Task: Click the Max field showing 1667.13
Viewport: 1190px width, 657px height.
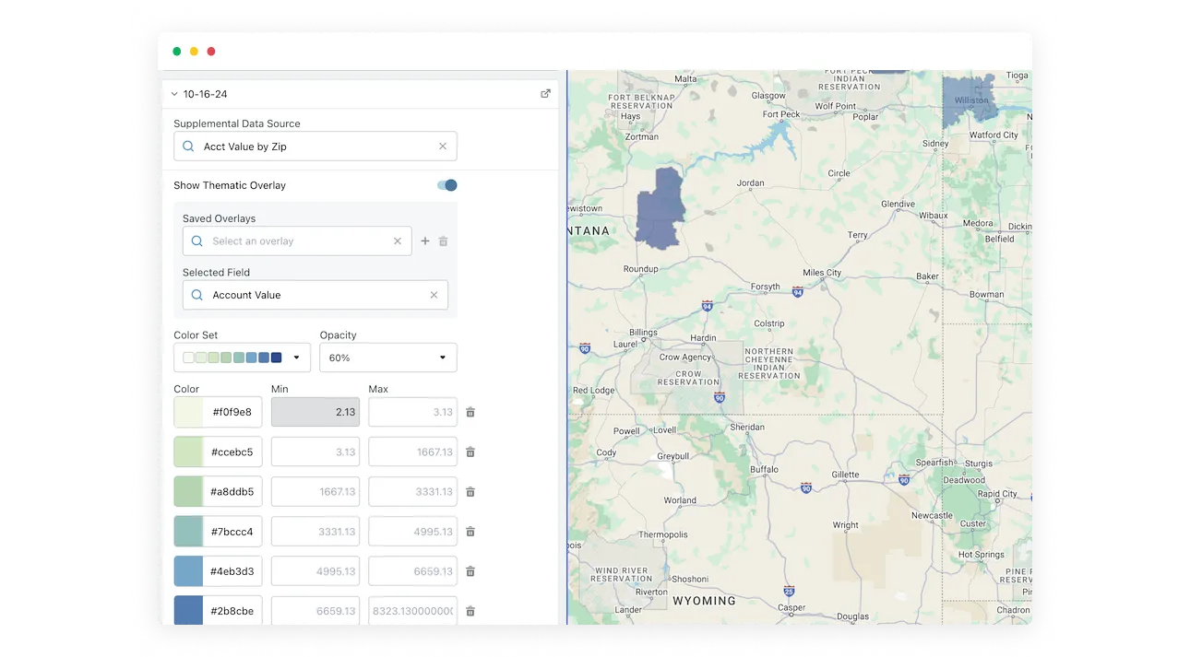Action: [x=412, y=452]
